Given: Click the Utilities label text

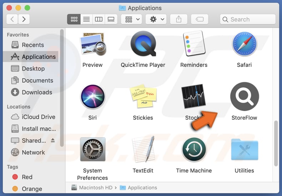Looking at the screenshot, I should point(245,171).
